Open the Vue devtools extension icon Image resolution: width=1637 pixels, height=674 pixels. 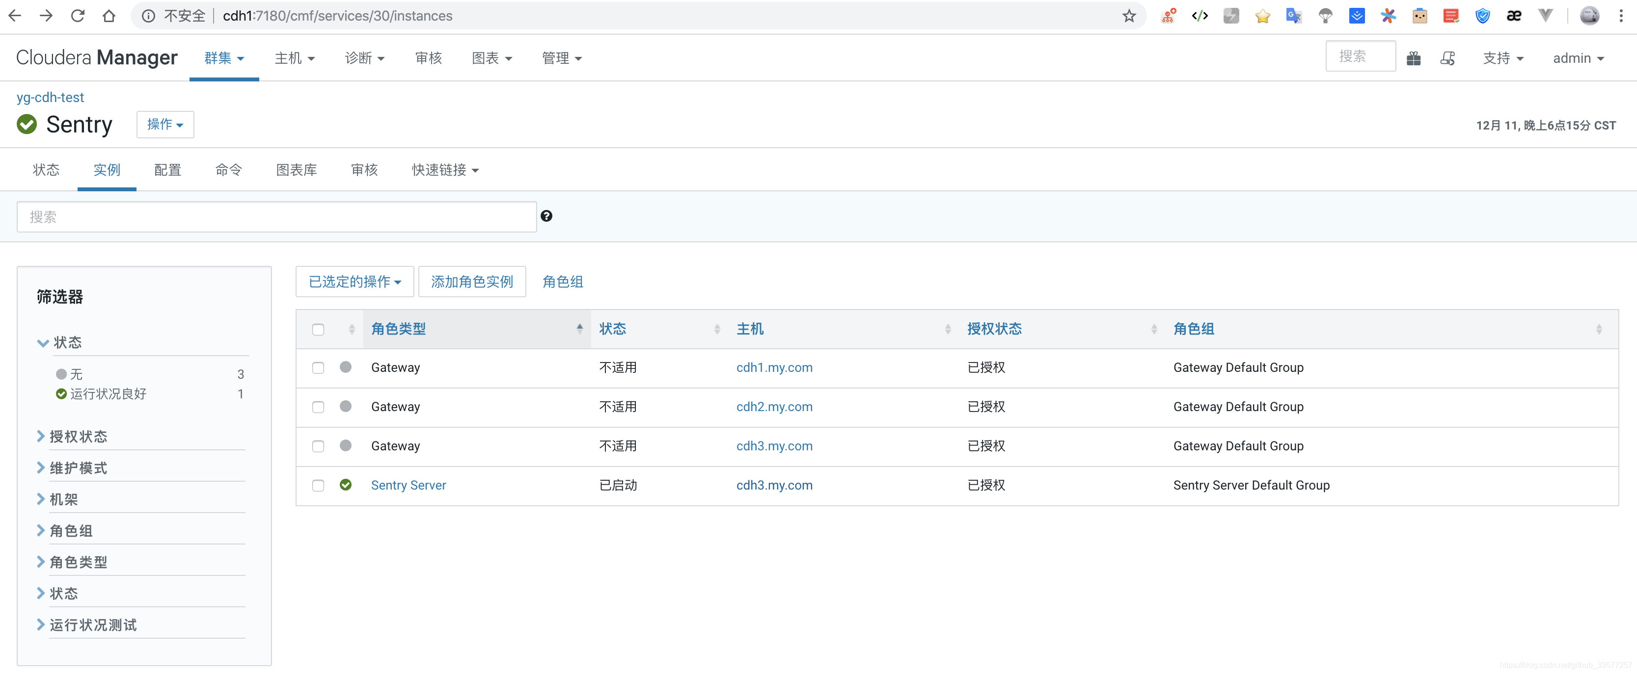[x=1546, y=16]
